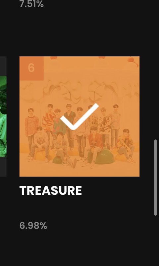Image resolution: width=159 pixels, height=266 pixels.
Task: Open the green-tinted partial thumbnail
Action: coord(3,116)
